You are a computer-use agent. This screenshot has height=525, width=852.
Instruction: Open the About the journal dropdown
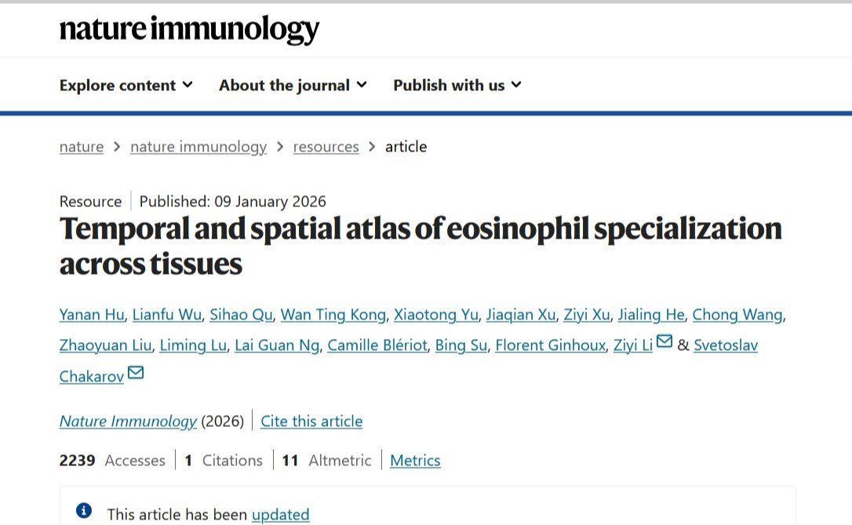(293, 85)
